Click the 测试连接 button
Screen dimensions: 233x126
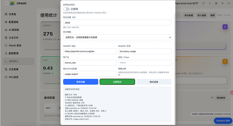(x=154, y=82)
